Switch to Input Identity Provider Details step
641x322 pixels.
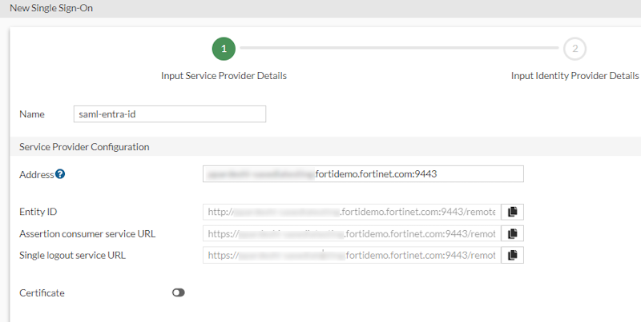pyautogui.click(x=574, y=76)
